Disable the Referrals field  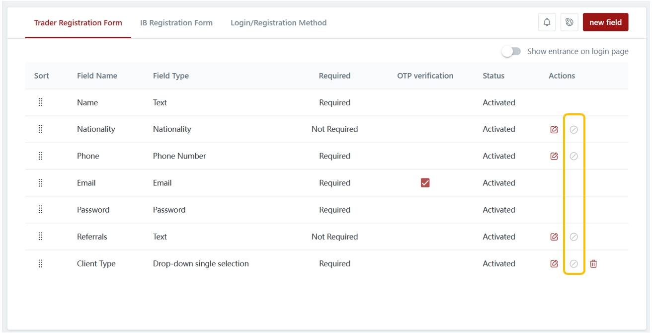573,237
